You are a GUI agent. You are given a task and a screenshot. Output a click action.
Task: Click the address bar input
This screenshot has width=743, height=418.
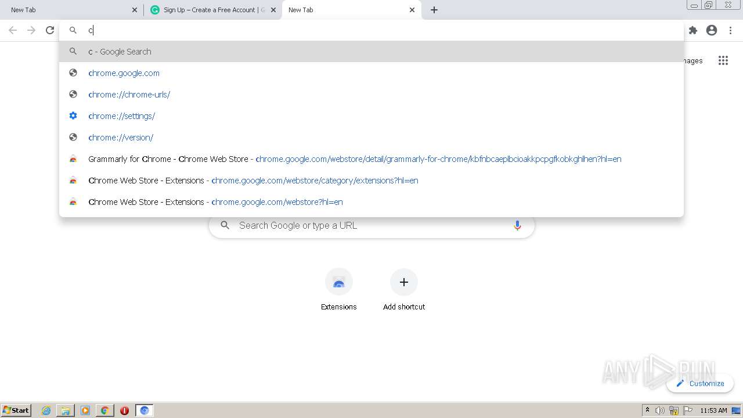[x=371, y=30]
